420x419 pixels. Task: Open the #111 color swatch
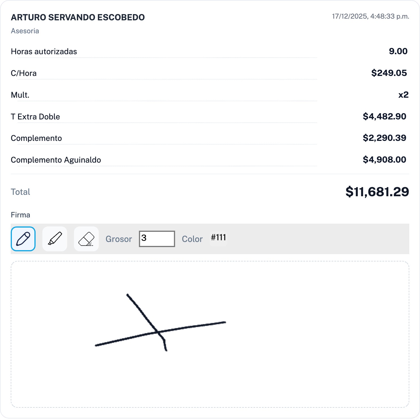coord(218,238)
